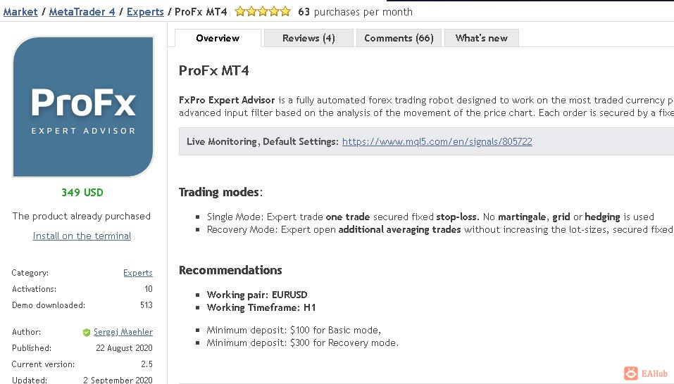674x384 pixels.
Task: Visit author Sergej Maehler's profile
Action: (x=123, y=332)
